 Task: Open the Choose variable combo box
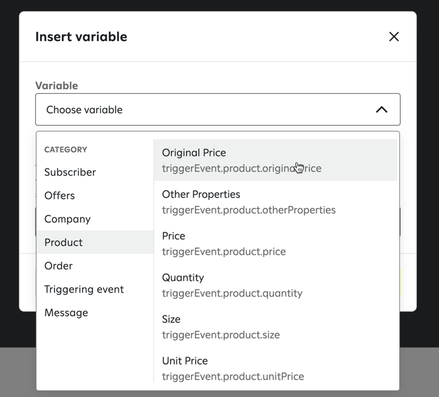[x=218, y=109]
